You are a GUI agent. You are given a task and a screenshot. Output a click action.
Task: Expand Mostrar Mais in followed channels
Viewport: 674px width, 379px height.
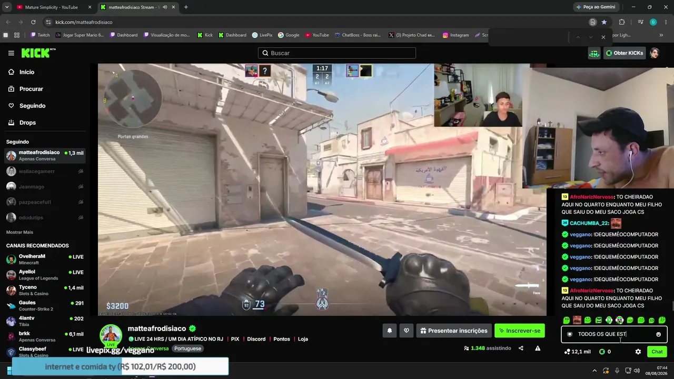(19, 232)
